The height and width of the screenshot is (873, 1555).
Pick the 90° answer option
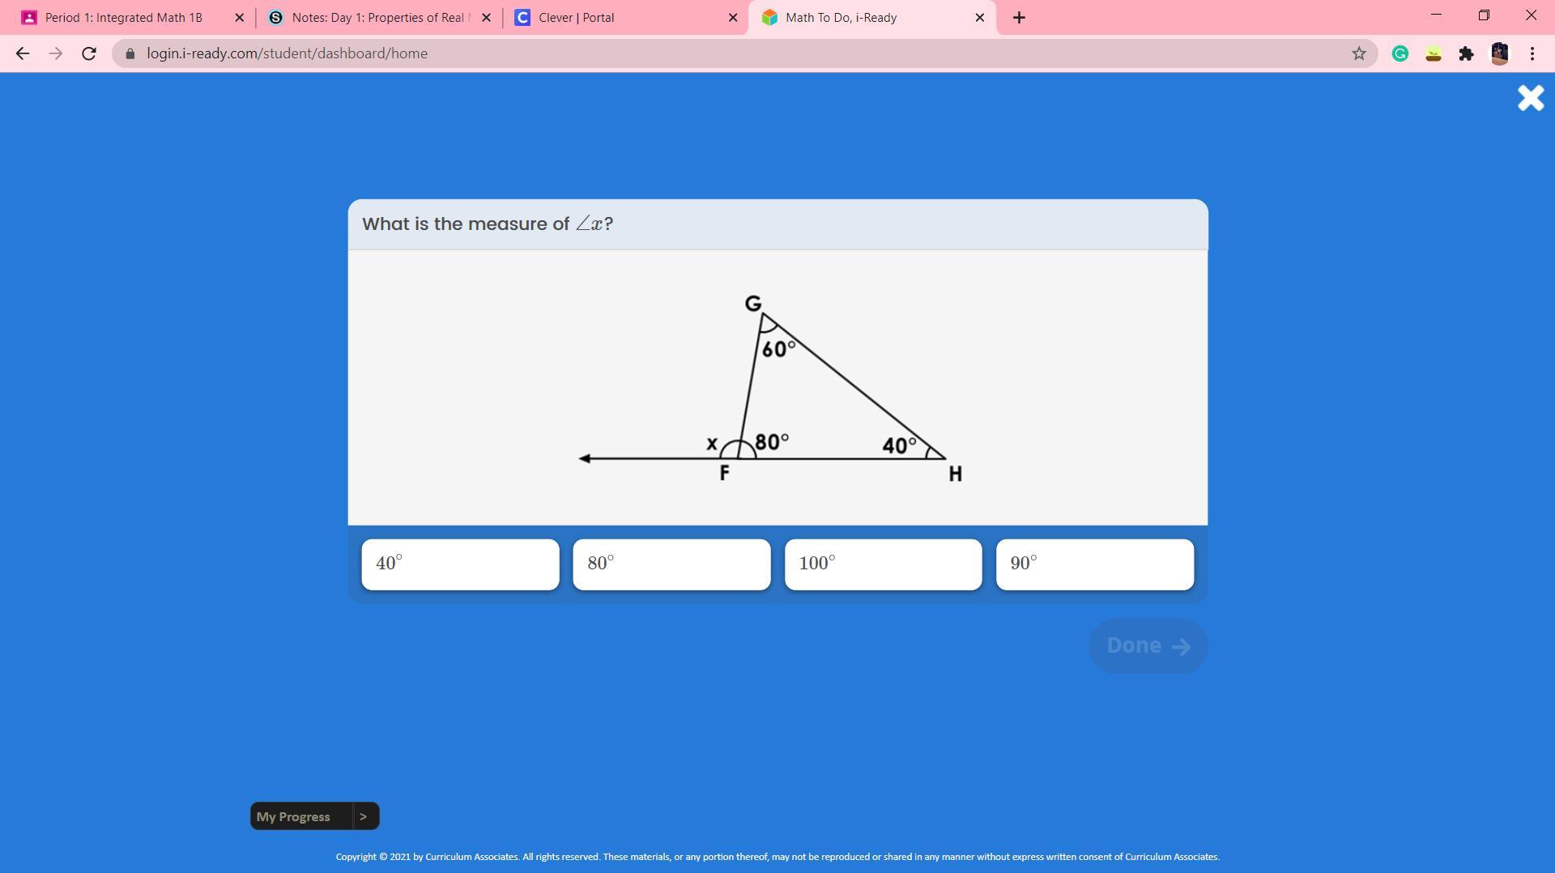(x=1094, y=564)
